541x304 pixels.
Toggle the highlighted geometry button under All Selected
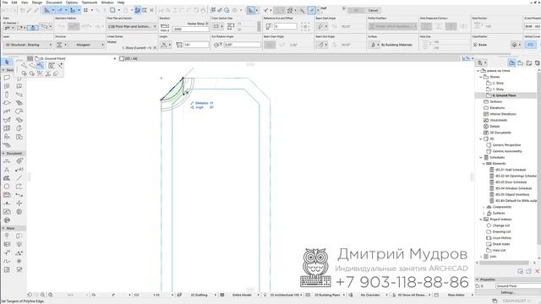[33, 27]
